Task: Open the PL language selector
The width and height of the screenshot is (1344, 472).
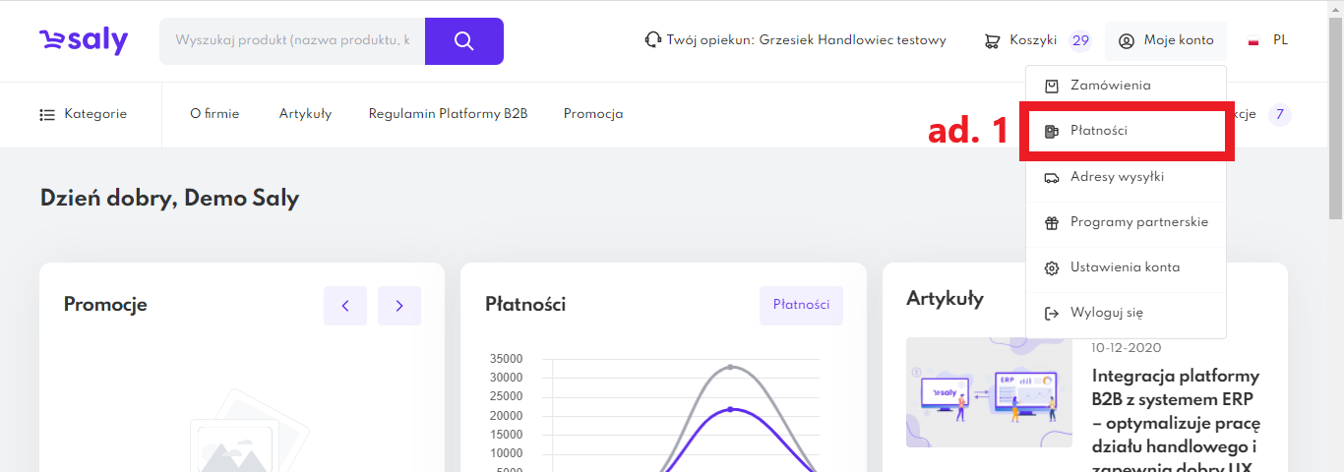Action: click(1268, 40)
